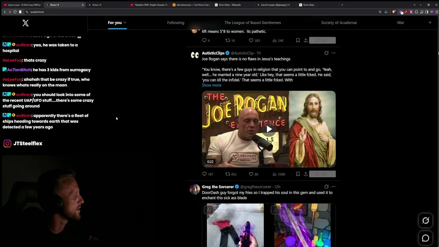Switch to Nephilim DNA Knights Templar tab
Viewport: 439px width, 247px height.
149,5
